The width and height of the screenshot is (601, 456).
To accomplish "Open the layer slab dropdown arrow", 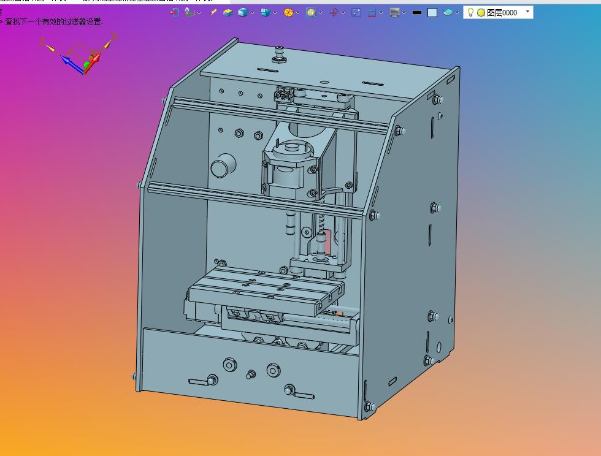I will pyautogui.click(x=457, y=13).
